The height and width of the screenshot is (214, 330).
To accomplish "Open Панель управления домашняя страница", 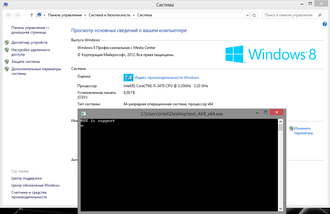I will pyautogui.click(x=31, y=30).
